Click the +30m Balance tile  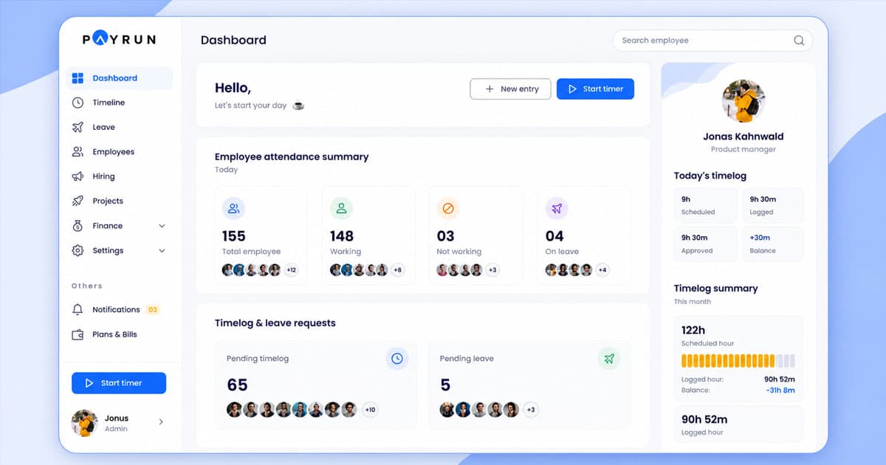[773, 244]
